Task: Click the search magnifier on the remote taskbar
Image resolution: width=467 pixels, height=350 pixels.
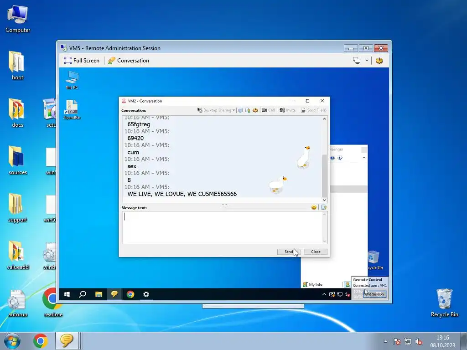Action: tap(83, 294)
